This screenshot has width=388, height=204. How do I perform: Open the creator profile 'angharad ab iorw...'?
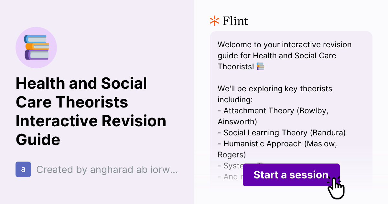107,169
